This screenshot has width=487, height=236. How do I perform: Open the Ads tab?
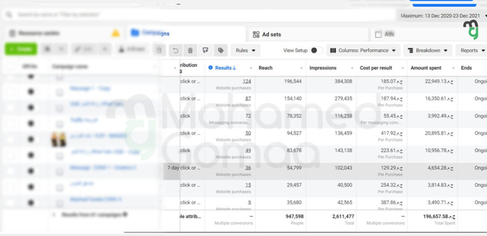tap(389, 34)
